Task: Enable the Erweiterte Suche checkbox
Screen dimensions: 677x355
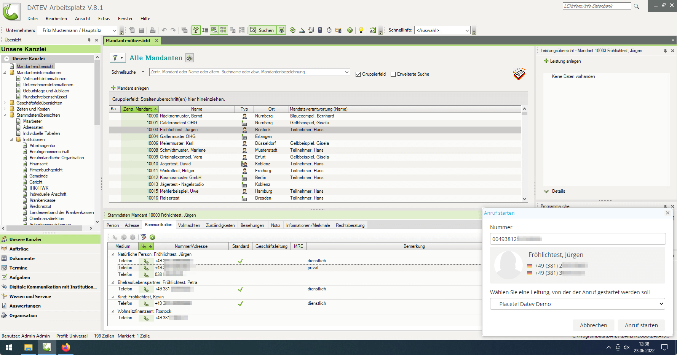Action: pos(393,74)
